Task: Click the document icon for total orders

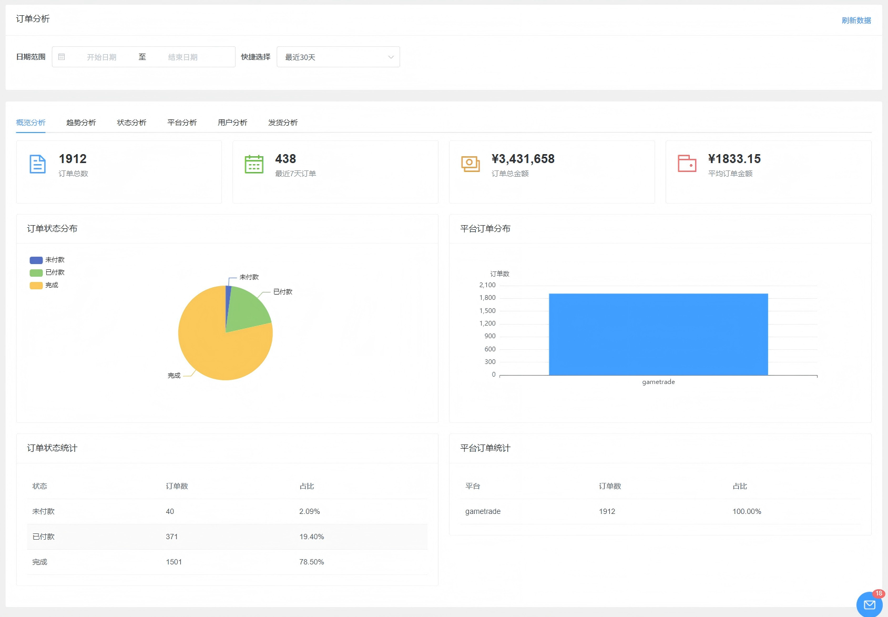Action: pyautogui.click(x=37, y=164)
